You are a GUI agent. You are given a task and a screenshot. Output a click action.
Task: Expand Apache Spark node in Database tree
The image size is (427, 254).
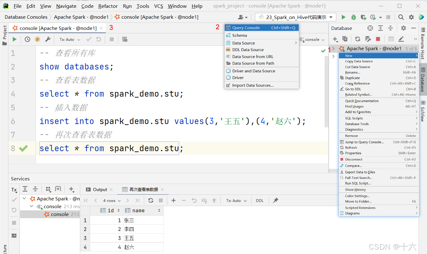(x=333, y=49)
